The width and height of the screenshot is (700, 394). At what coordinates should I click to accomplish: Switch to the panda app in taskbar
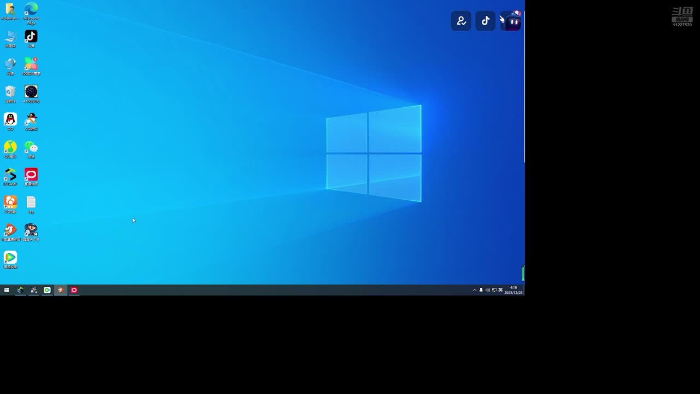pyautogui.click(x=34, y=290)
